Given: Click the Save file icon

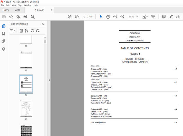Looking at the screenshot, I should 4,17.
